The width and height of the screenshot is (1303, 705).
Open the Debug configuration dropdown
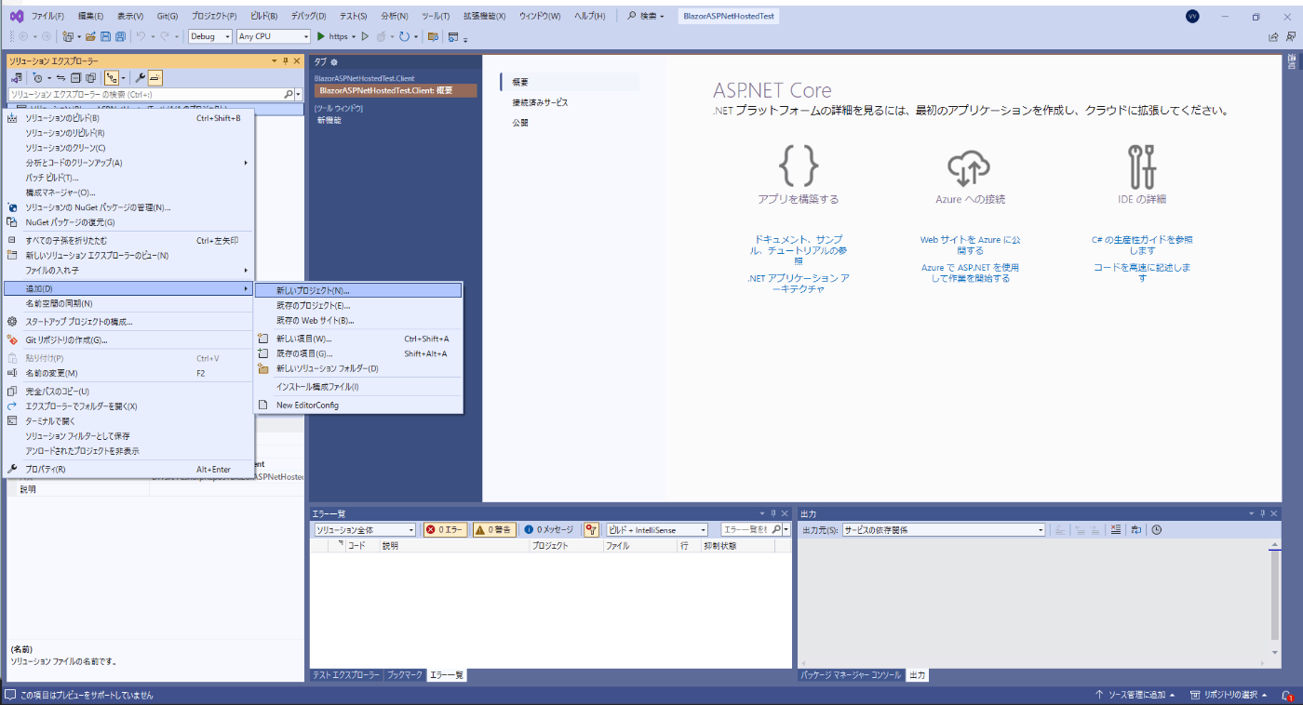[210, 36]
